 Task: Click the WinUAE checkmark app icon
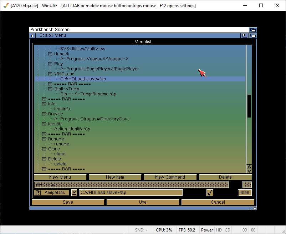(6, 5)
